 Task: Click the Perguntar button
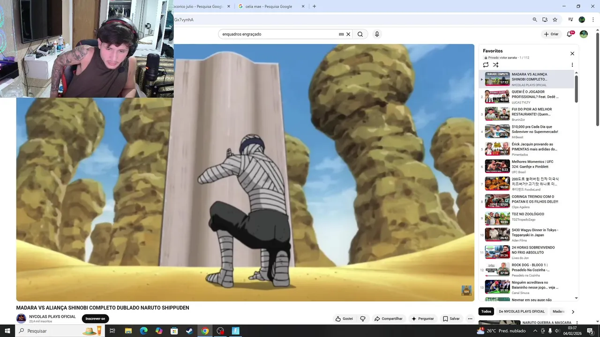pyautogui.click(x=423, y=319)
